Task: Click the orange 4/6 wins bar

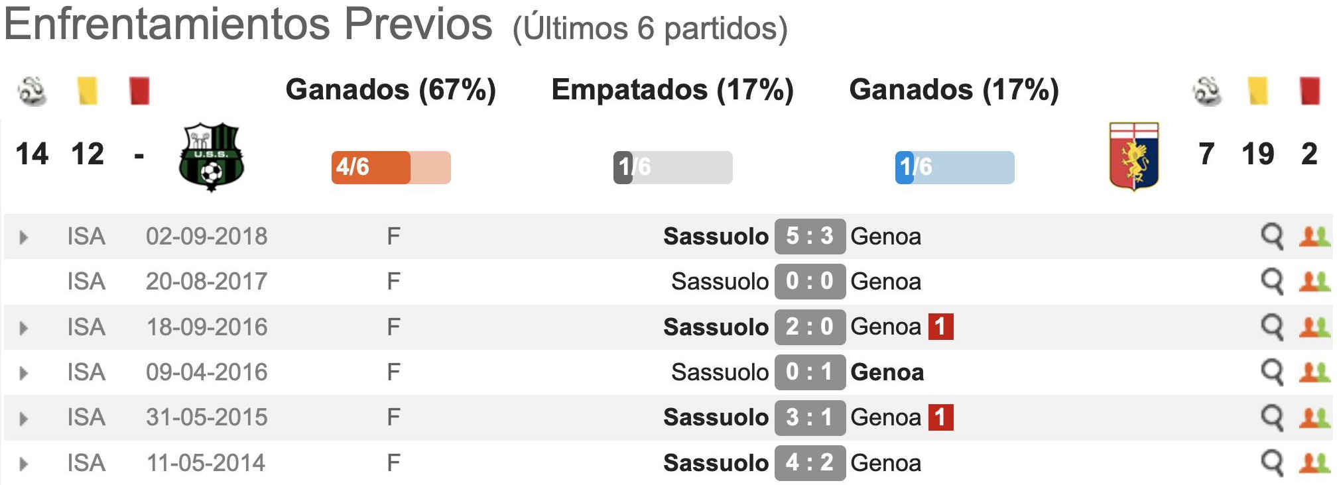Action: tap(391, 167)
